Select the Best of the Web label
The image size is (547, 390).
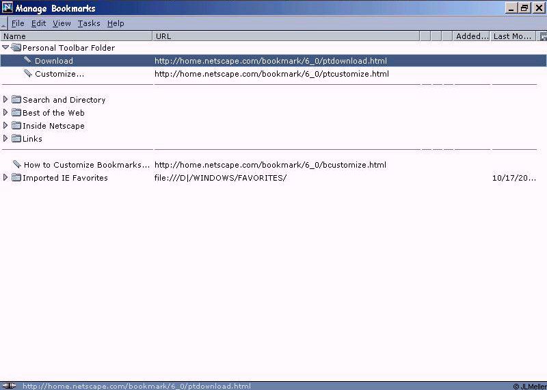(53, 113)
